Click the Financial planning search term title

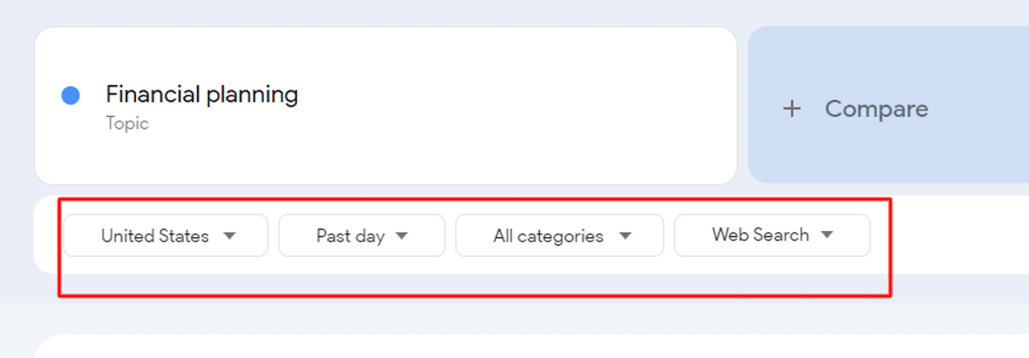[201, 95]
